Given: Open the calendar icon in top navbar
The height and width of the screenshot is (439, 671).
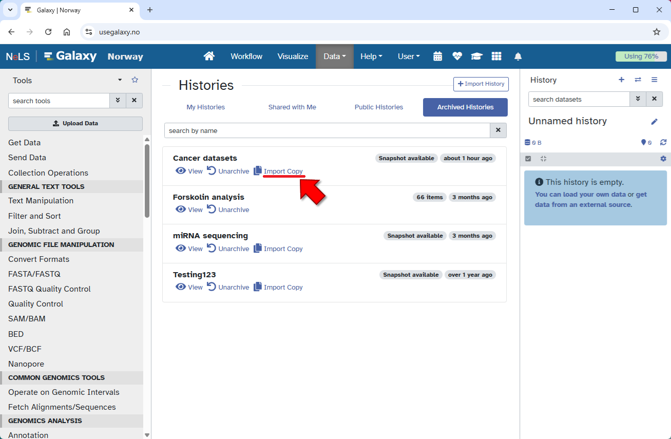Looking at the screenshot, I should [437, 56].
